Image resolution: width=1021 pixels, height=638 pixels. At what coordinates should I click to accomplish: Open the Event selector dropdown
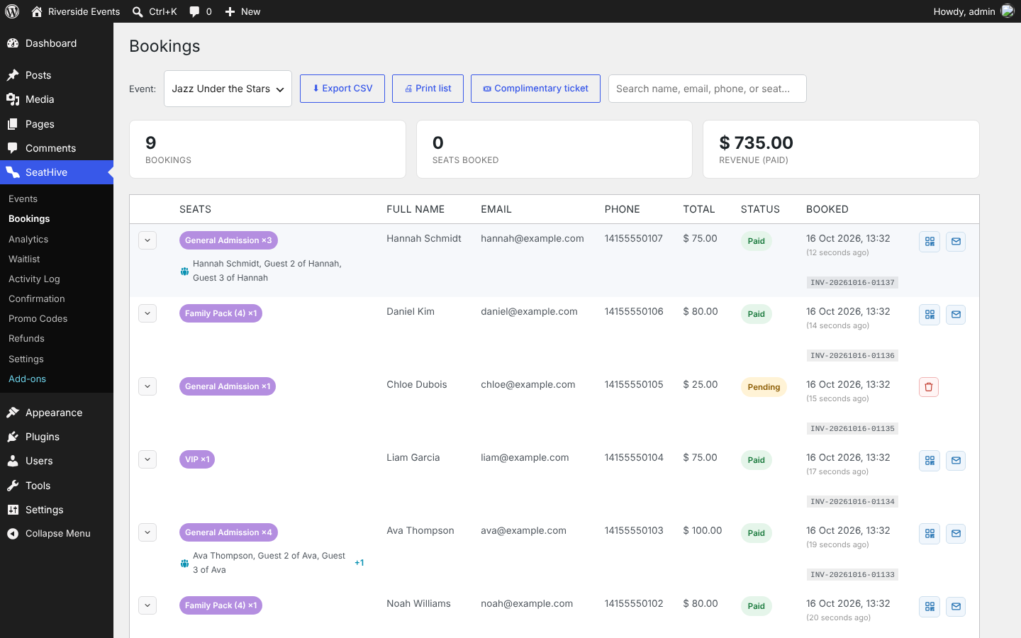coord(228,89)
